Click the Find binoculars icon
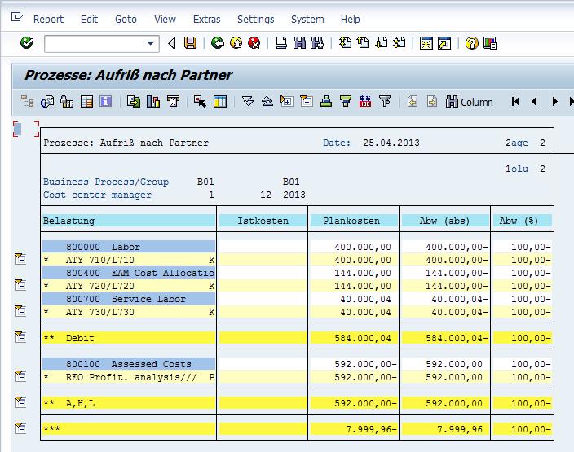Viewport: 574px width, 452px height. point(299,43)
